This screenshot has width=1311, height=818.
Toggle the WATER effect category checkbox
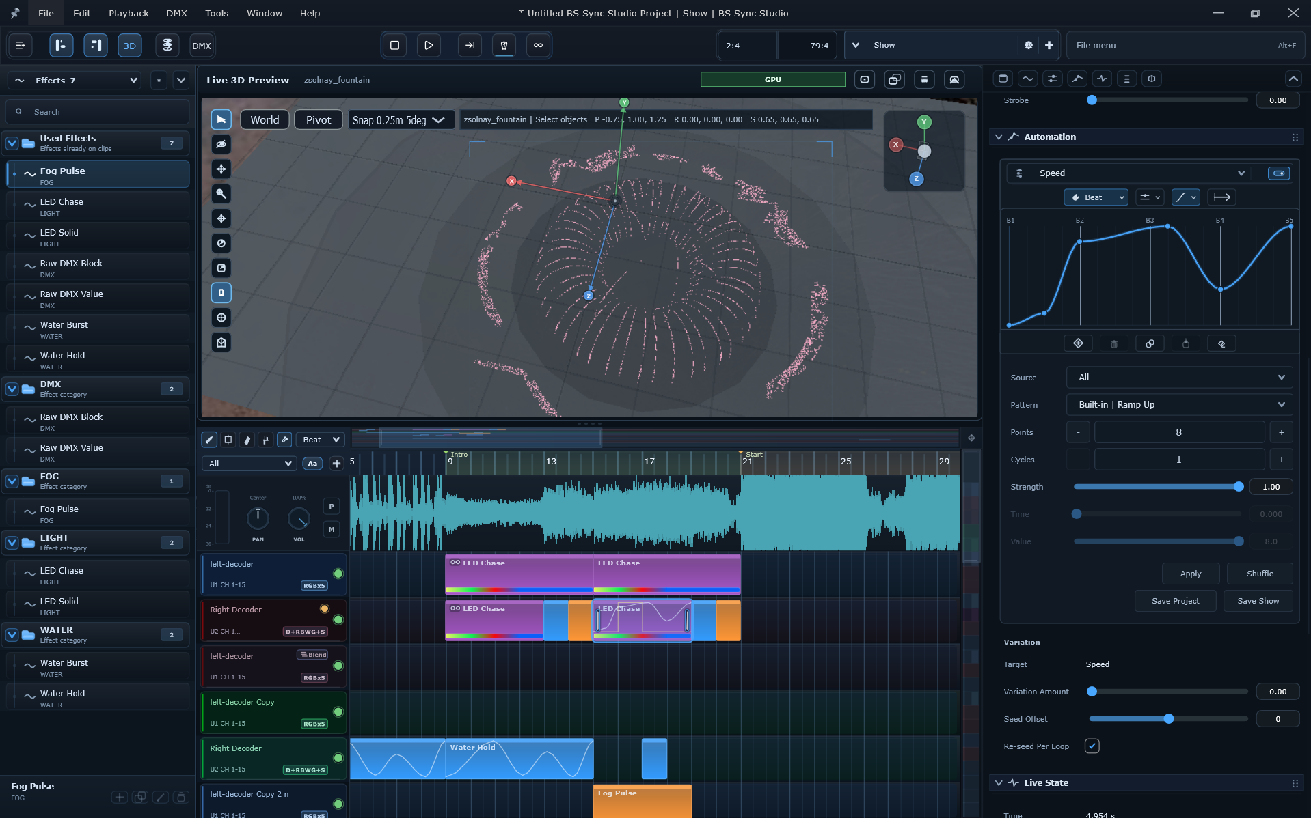coord(12,635)
